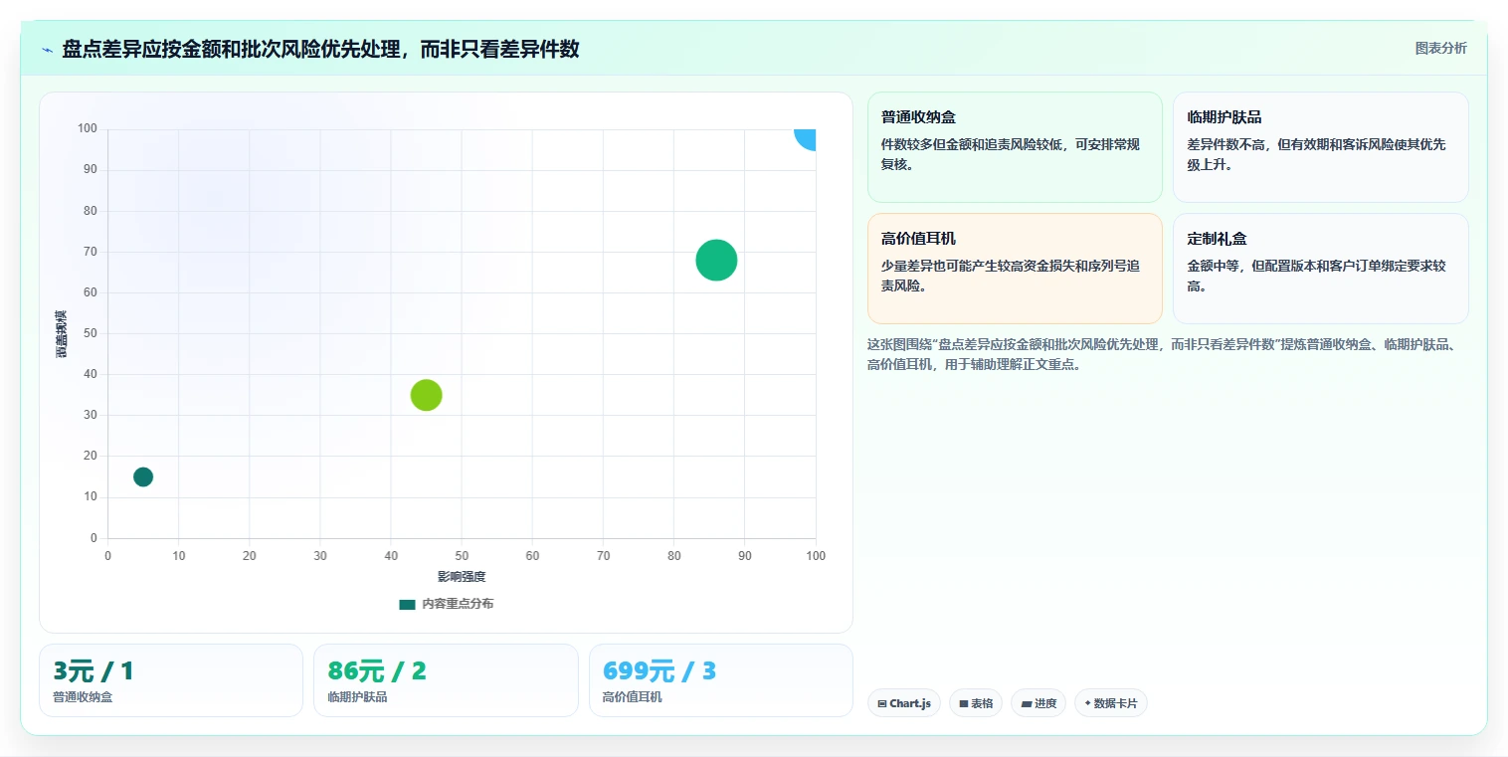1508x757 pixels.
Task: Open the 定制礼盒 description card
Action: [x=1320, y=269]
